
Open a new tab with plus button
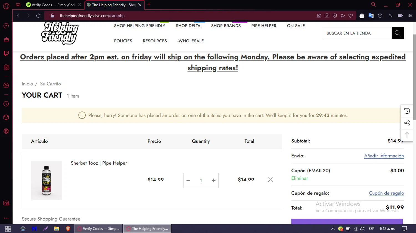(x=149, y=4)
